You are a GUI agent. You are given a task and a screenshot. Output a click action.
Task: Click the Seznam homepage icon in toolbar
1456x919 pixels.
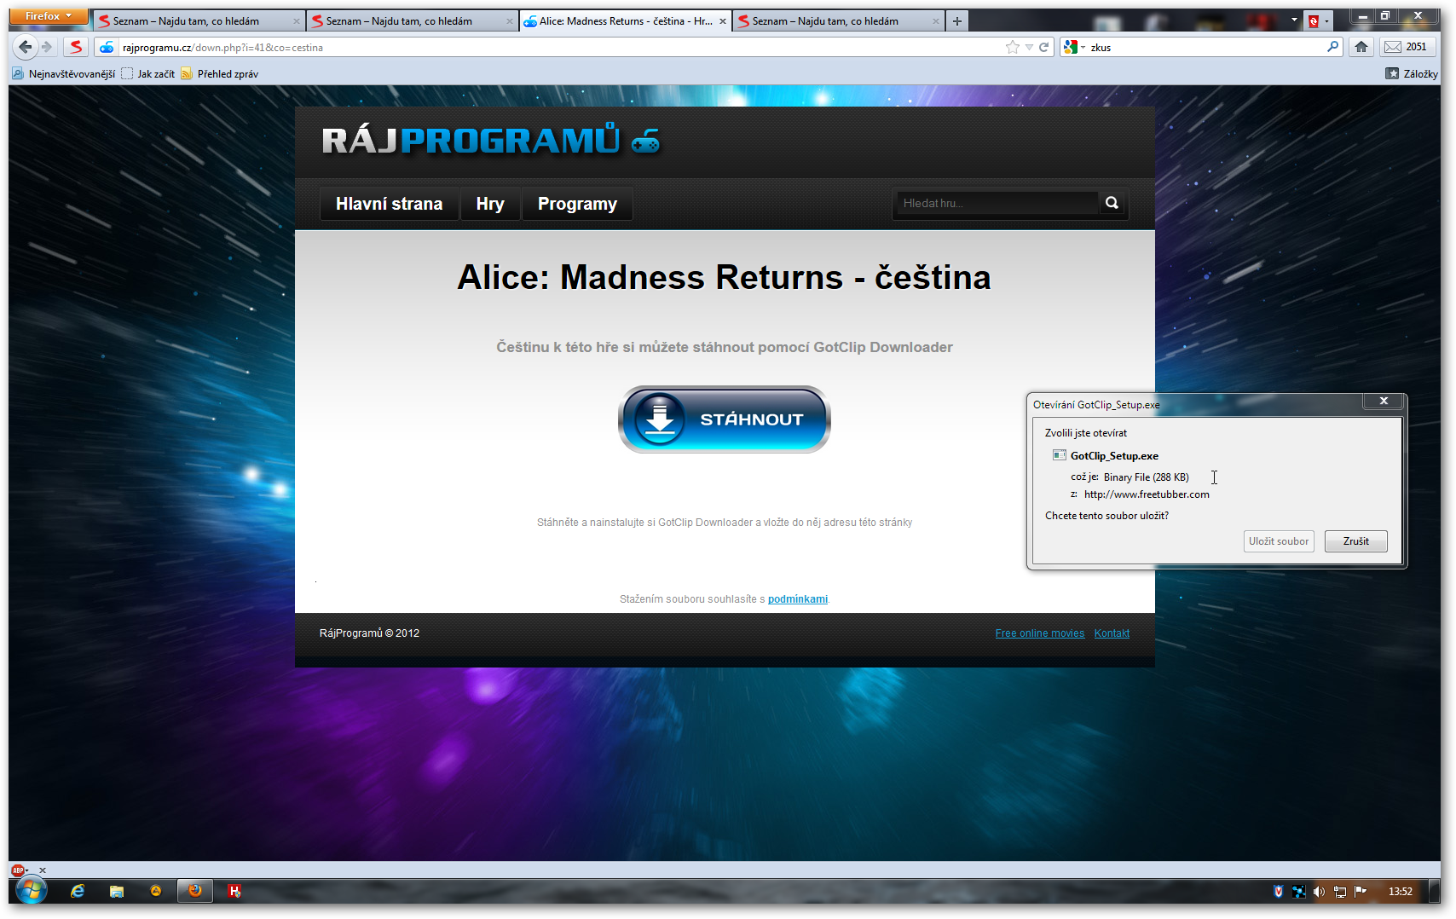[76, 47]
